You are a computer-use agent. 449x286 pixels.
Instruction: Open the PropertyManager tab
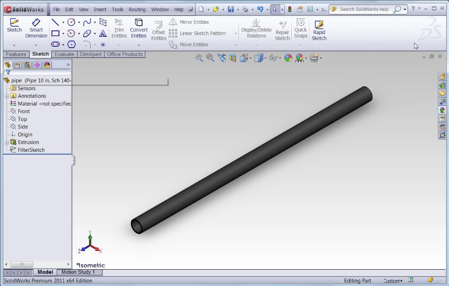17,65
